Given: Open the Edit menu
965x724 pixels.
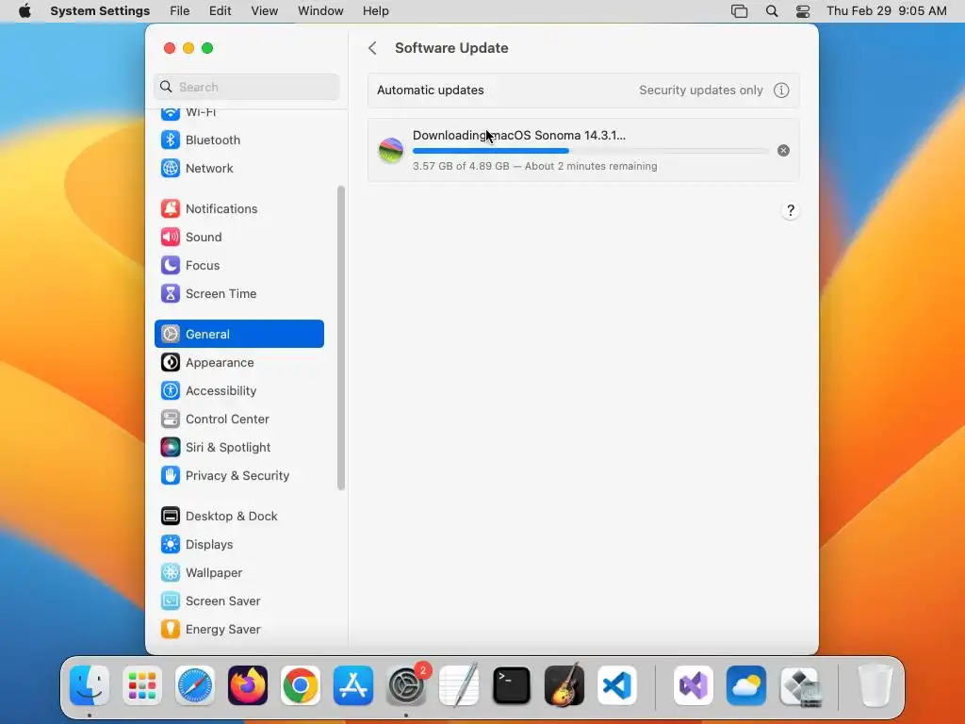Looking at the screenshot, I should pyautogui.click(x=220, y=11).
